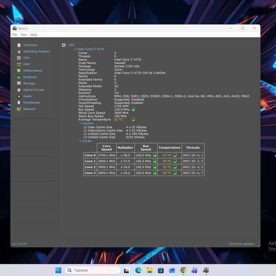Select the Network icon in sidebar
This screenshot has height=276, width=276.
(x=19, y=109)
